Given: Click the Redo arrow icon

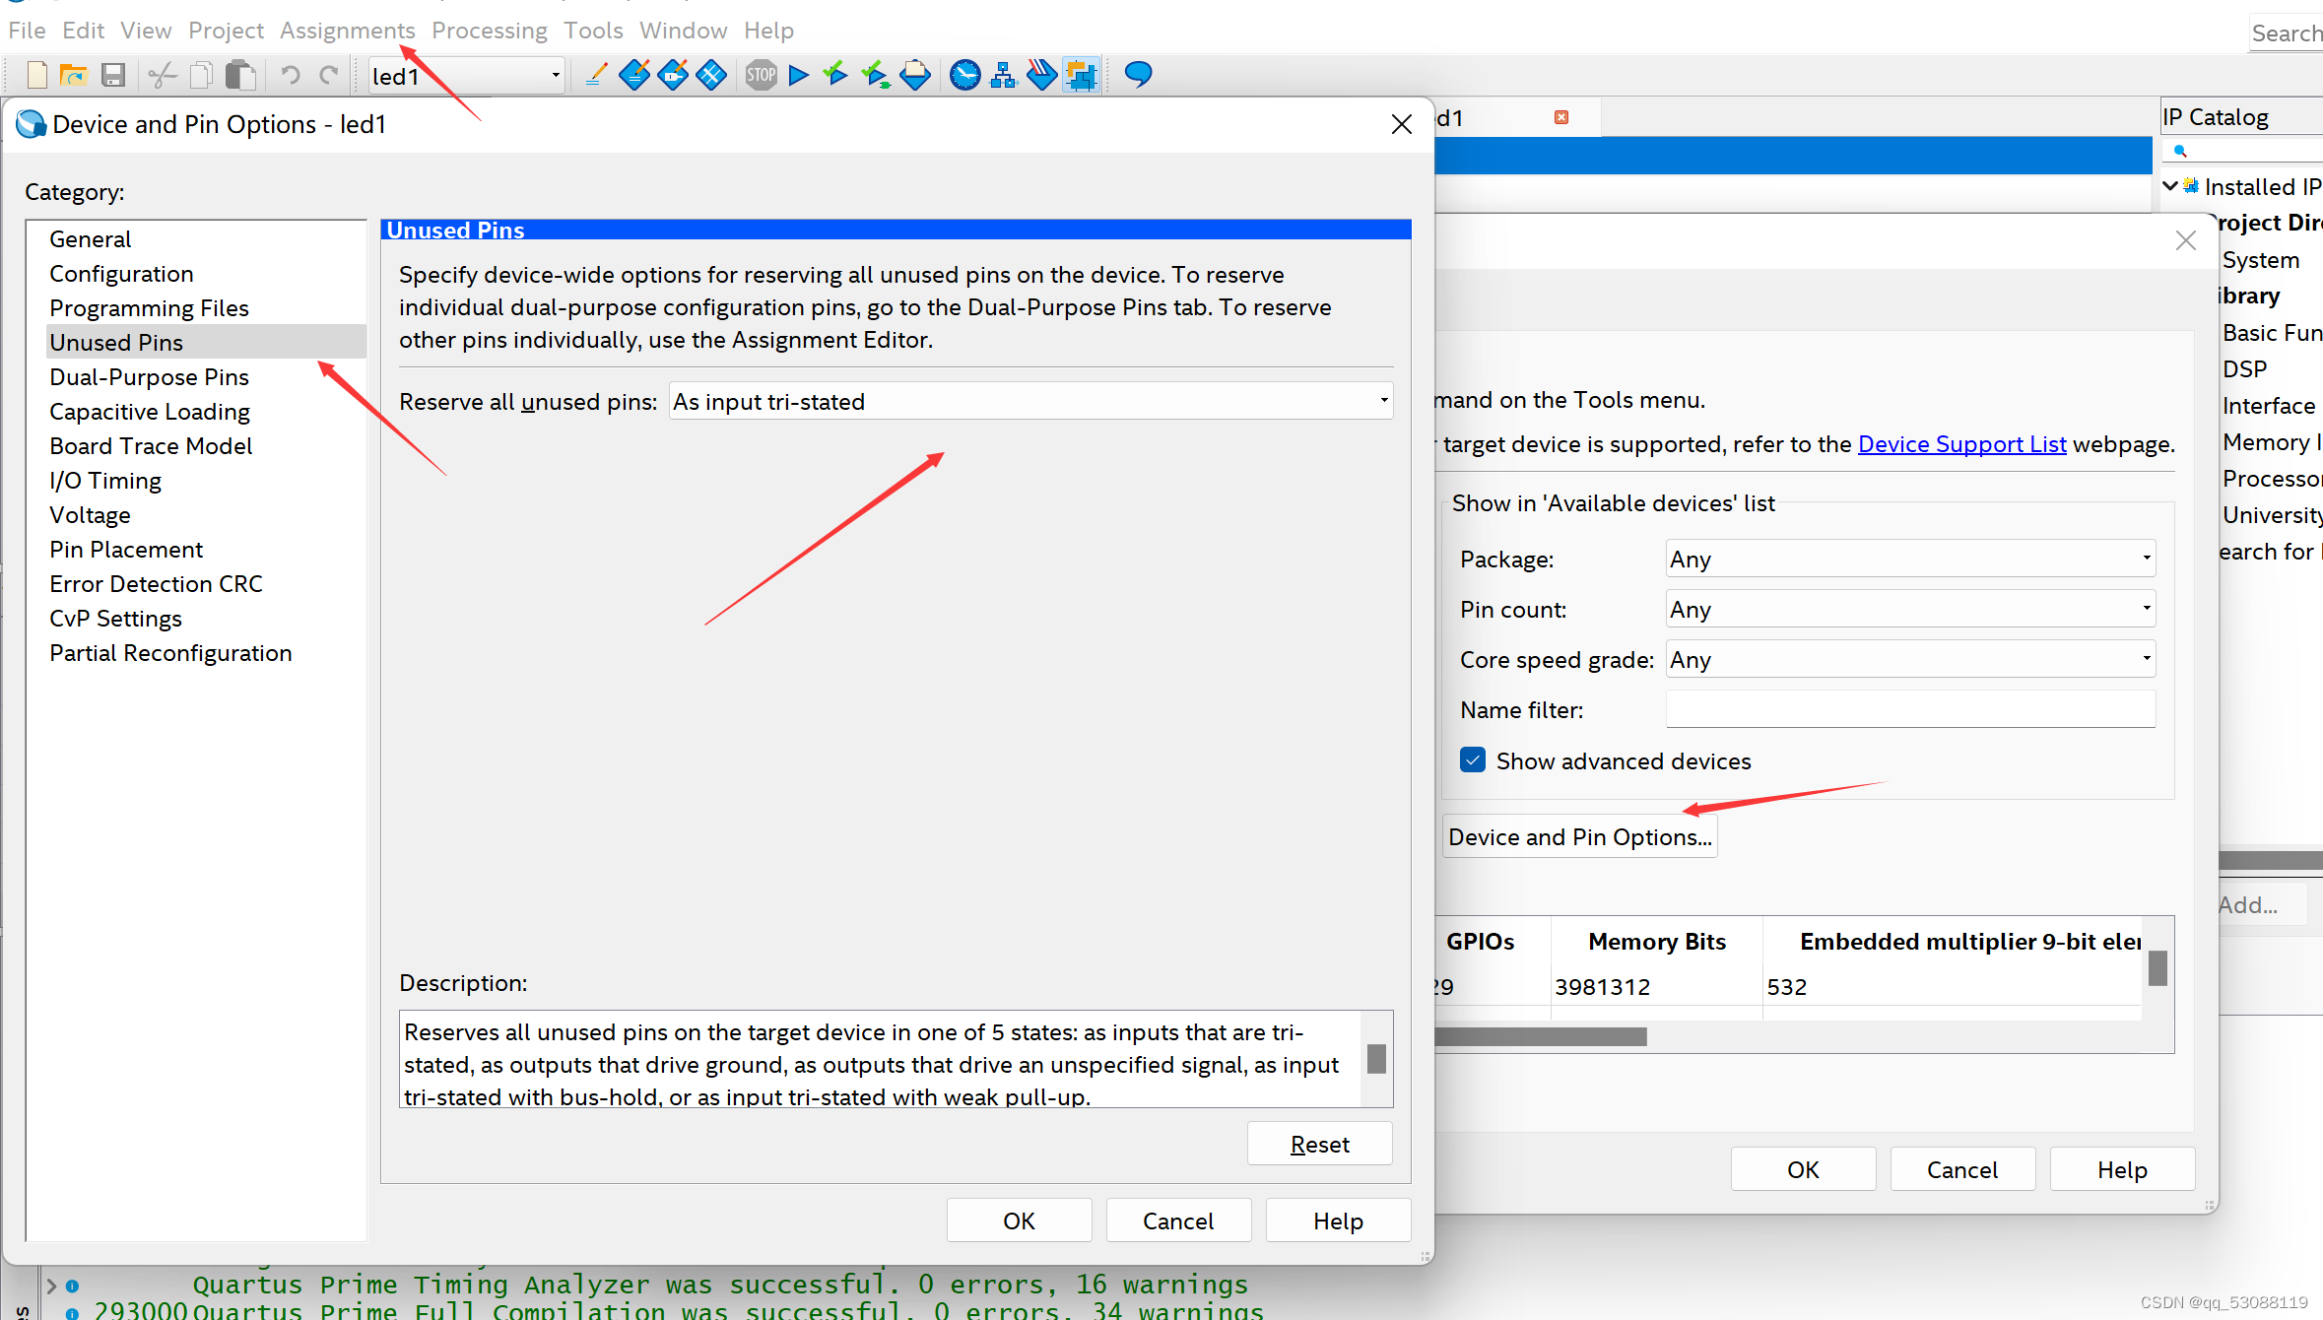Looking at the screenshot, I should coord(329,75).
